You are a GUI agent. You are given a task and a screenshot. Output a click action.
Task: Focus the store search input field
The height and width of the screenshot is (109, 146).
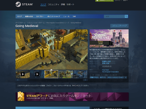click(114, 16)
